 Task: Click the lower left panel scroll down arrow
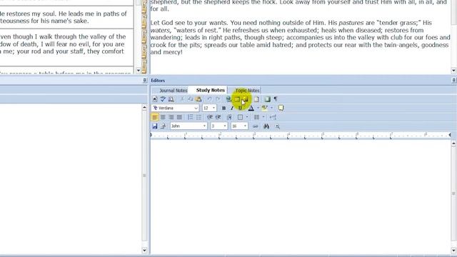[144, 251]
